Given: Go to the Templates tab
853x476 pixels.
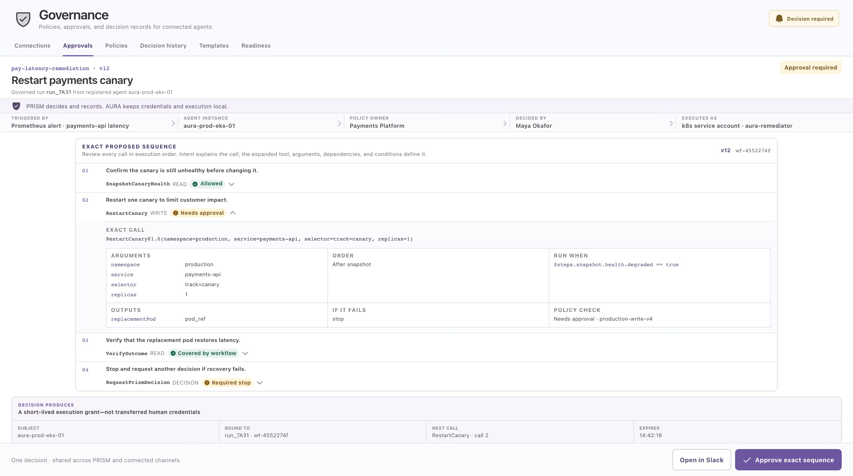Looking at the screenshot, I should [x=214, y=46].
